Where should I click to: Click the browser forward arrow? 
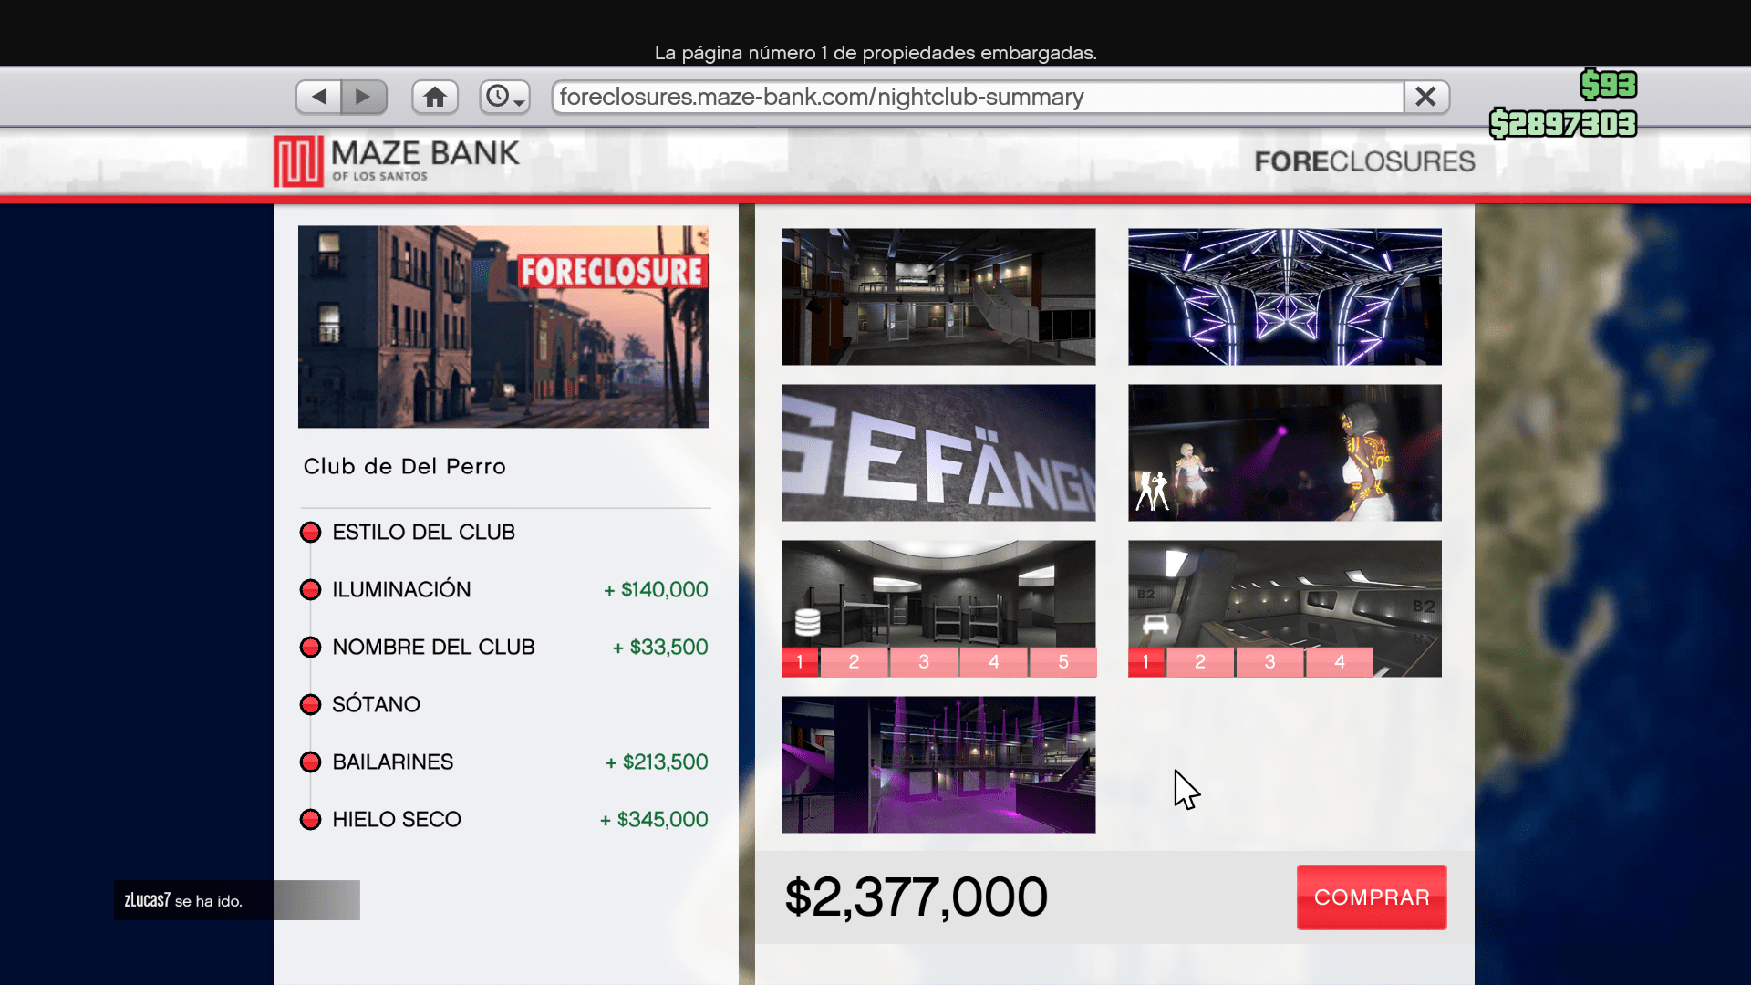click(364, 97)
